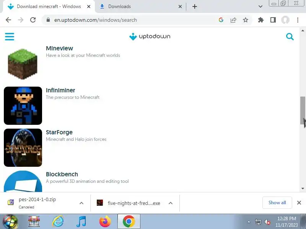This screenshot has height=229, width=306.
Task: Click 'The precursor to Minecraft' description
Action: click(73, 97)
